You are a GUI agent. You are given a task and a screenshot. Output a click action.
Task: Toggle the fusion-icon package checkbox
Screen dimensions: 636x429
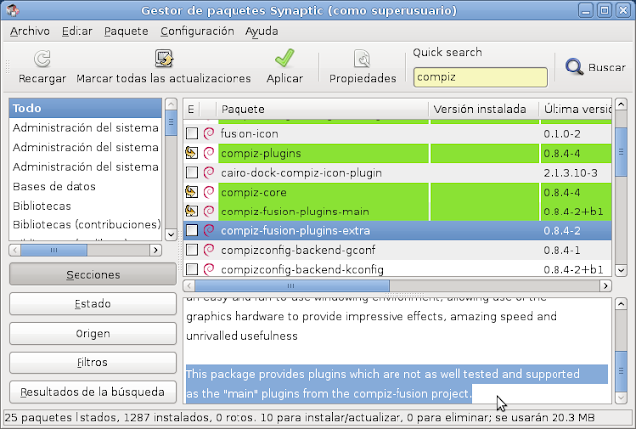click(x=192, y=133)
